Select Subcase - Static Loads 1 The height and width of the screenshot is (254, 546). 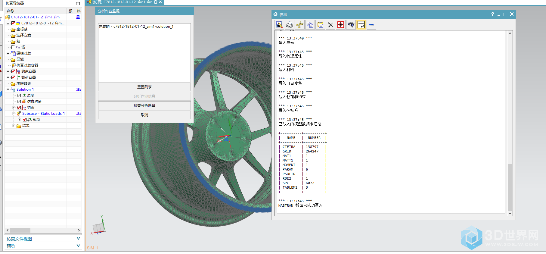[43, 114]
